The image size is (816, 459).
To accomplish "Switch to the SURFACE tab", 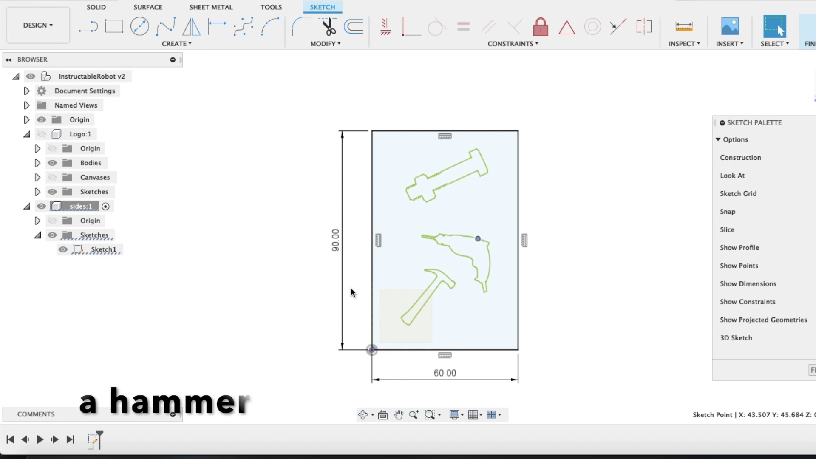I will pyautogui.click(x=148, y=7).
